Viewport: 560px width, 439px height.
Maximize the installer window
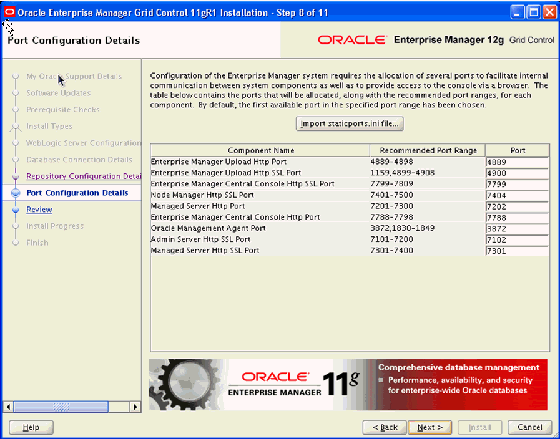pyautogui.click(x=534, y=13)
